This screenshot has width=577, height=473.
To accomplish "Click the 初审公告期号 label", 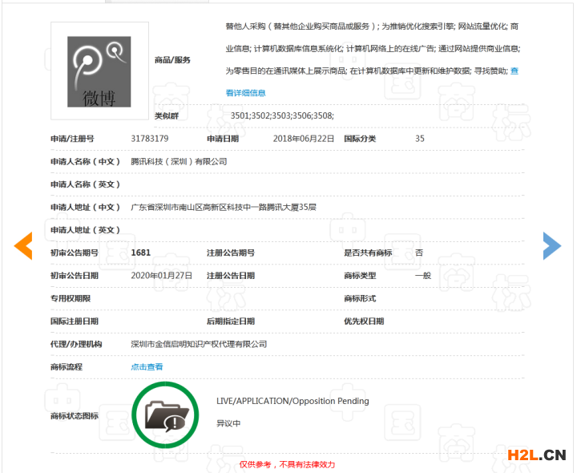I will [75, 253].
